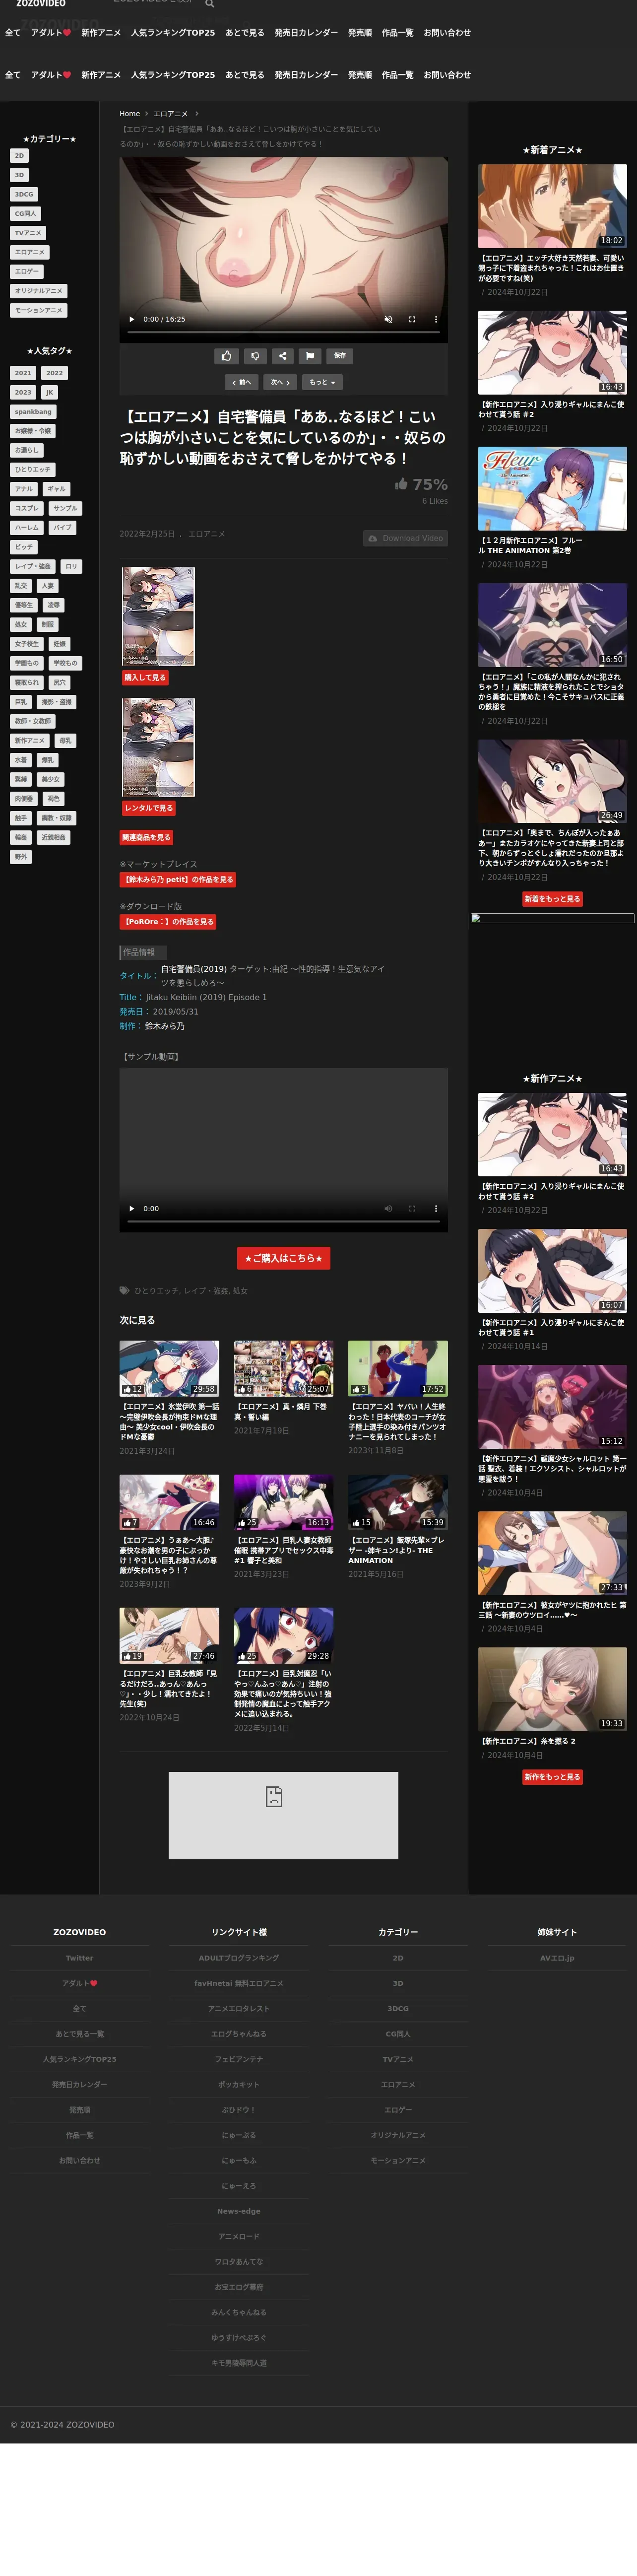The width and height of the screenshot is (637, 2576).
Task: Open the related video thumbnail showing 29:58
Action: click(169, 1368)
